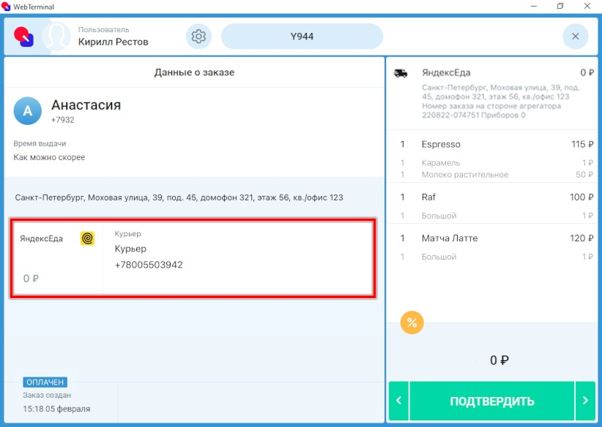Click the customer name Анастасия
The image size is (602, 427).
(86, 105)
